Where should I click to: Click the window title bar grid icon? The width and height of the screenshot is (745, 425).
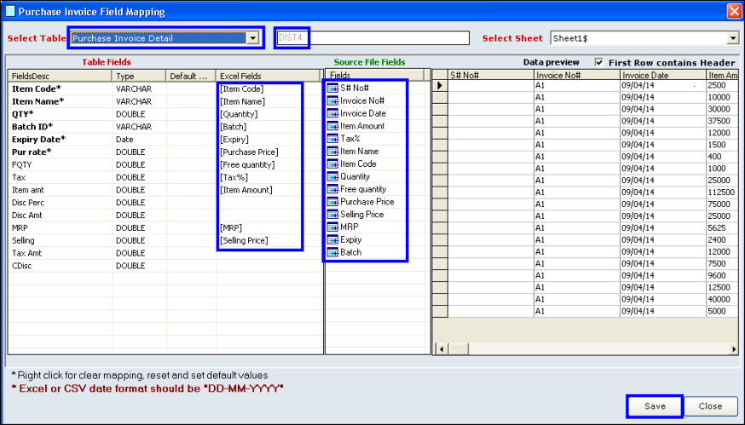tap(9, 11)
